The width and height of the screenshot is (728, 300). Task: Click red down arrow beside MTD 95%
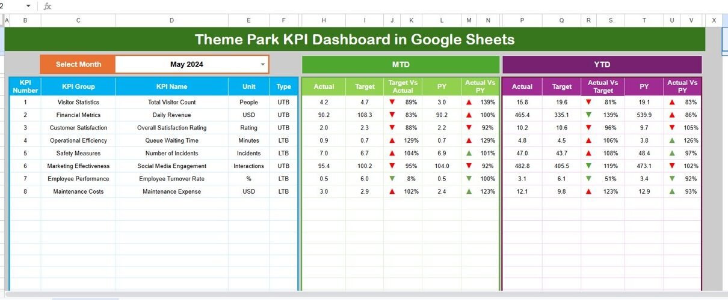392,166
